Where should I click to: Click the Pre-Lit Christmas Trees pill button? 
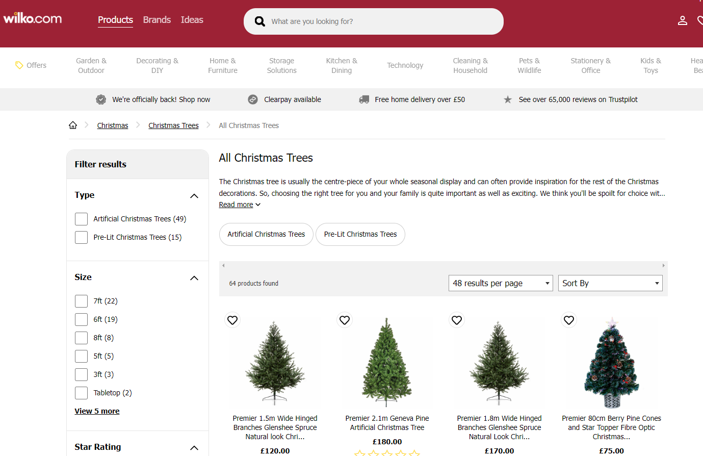coord(360,234)
